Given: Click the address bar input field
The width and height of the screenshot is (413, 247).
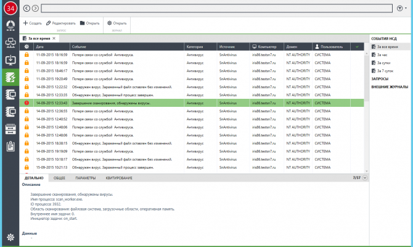Looking at the screenshot, I should tap(217, 8).
